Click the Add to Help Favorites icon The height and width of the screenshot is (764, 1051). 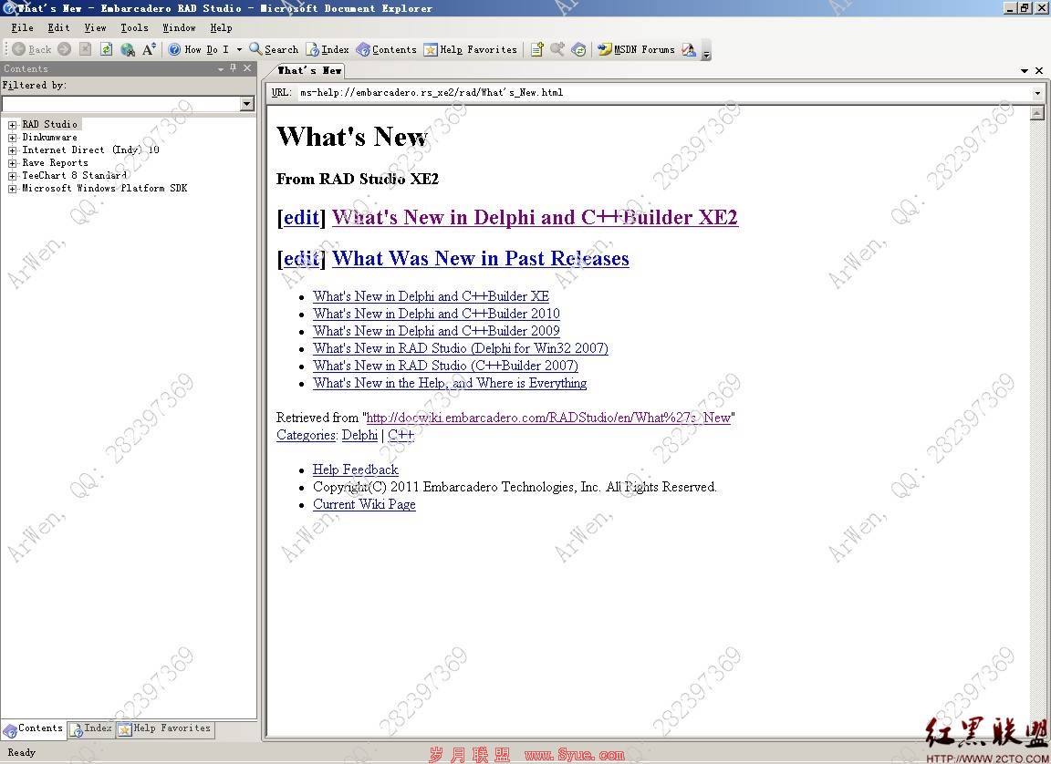click(536, 49)
